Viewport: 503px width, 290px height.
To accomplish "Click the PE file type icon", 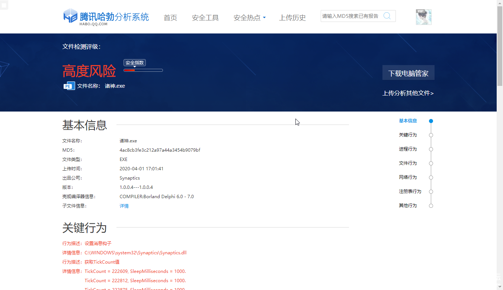I will pyautogui.click(x=69, y=86).
